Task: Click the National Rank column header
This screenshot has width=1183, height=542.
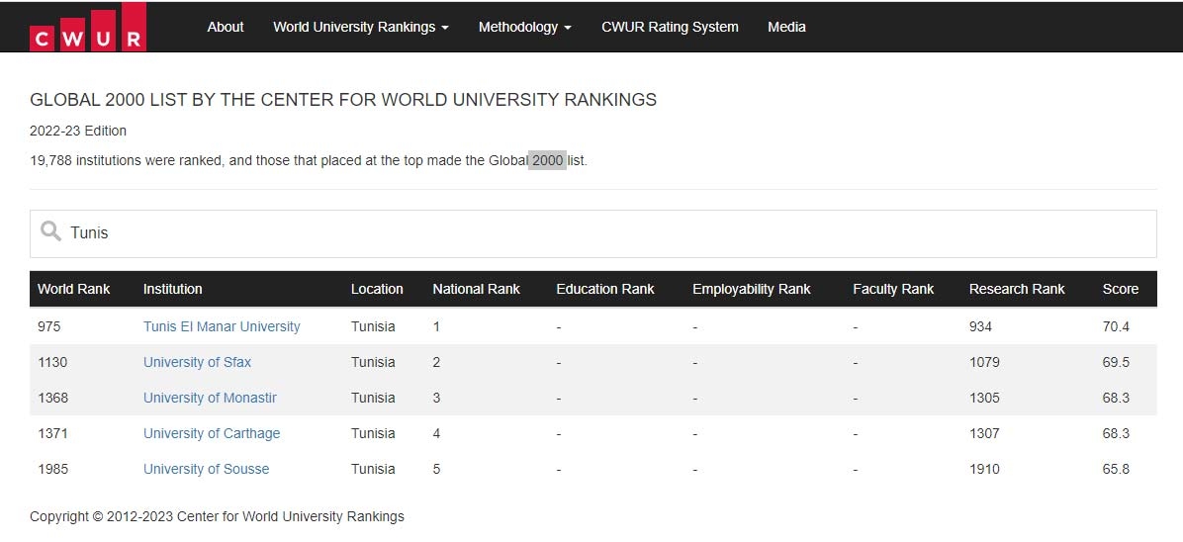Action: pyautogui.click(x=476, y=289)
